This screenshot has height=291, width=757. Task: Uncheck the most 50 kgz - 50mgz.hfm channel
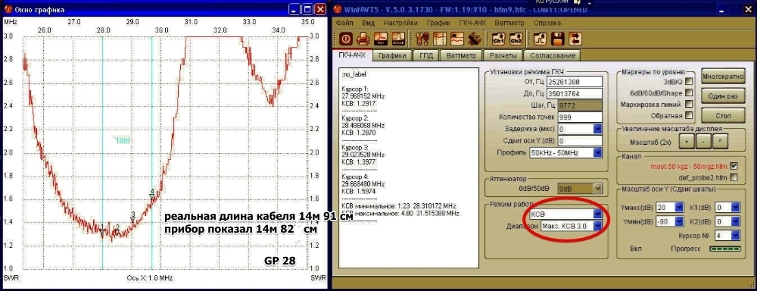click(x=734, y=166)
